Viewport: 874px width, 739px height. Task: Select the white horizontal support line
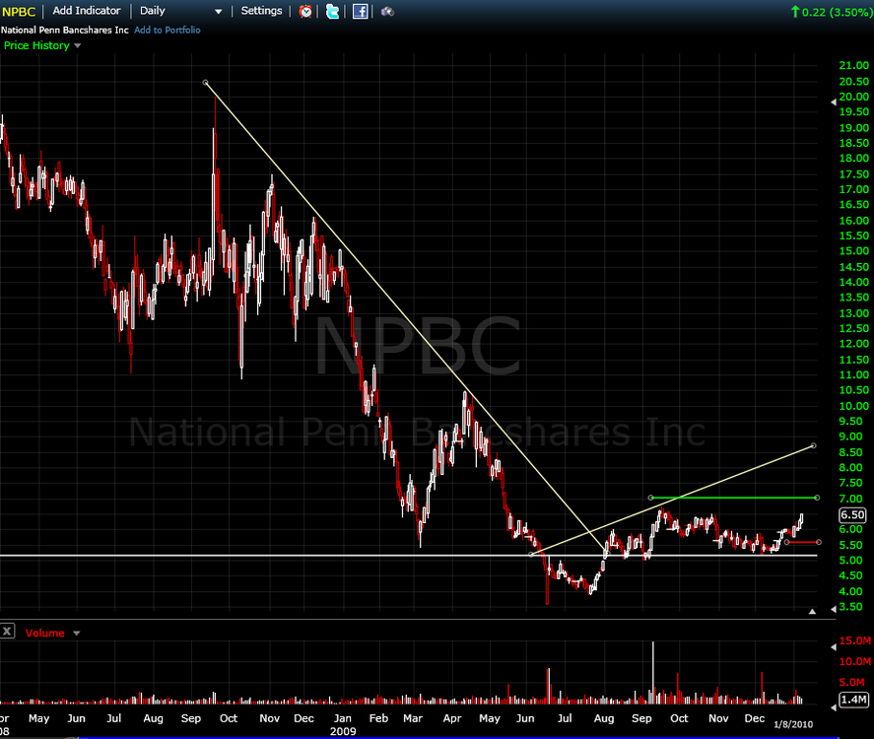pos(409,555)
